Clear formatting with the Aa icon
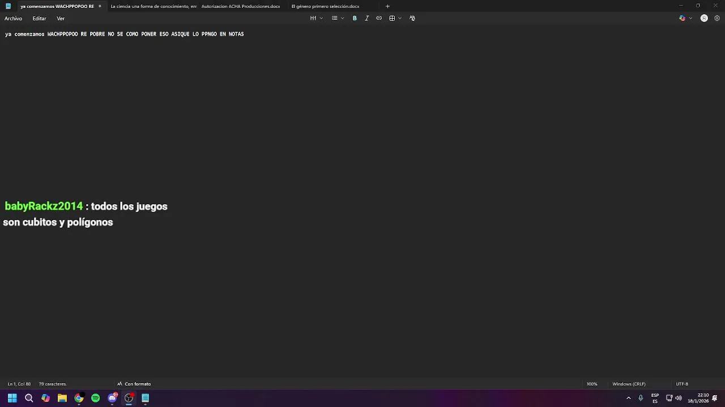 click(x=412, y=18)
